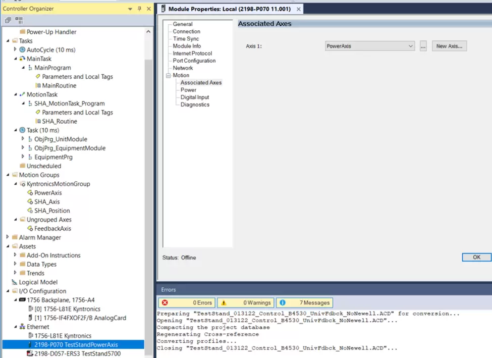Click the blue info icon beside 7 Messages
Viewport: 492px width, 358px height.
(x=283, y=303)
